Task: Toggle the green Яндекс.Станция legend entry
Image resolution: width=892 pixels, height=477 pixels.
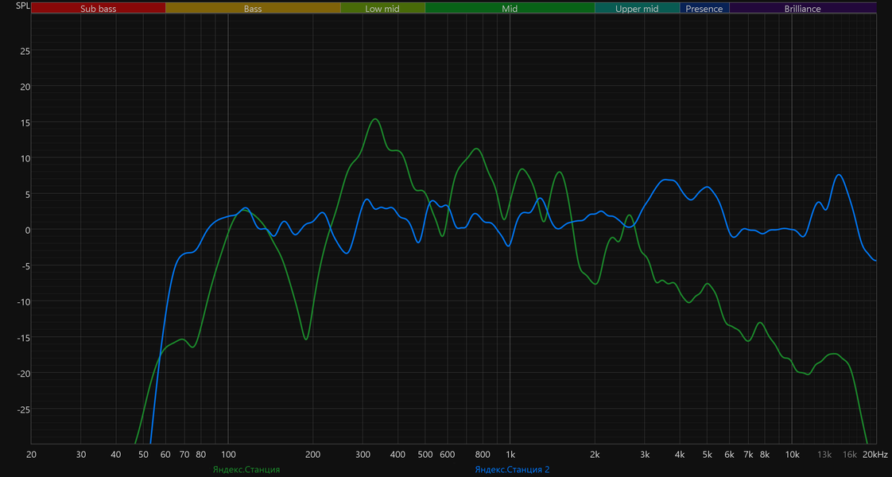Action: click(246, 470)
